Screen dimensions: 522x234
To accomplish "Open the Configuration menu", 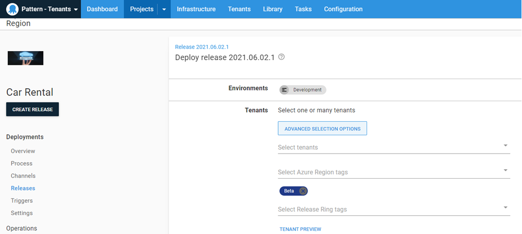I will (343, 9).
